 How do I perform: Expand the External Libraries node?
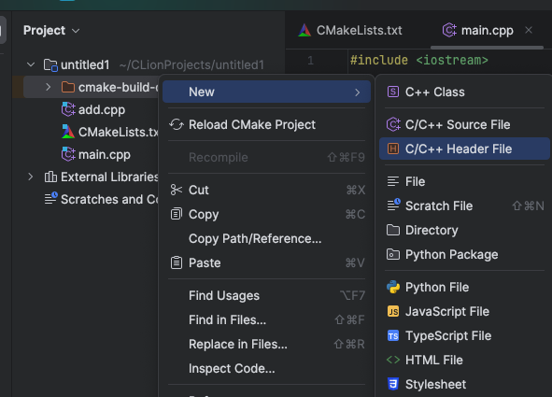pos(31,177)
